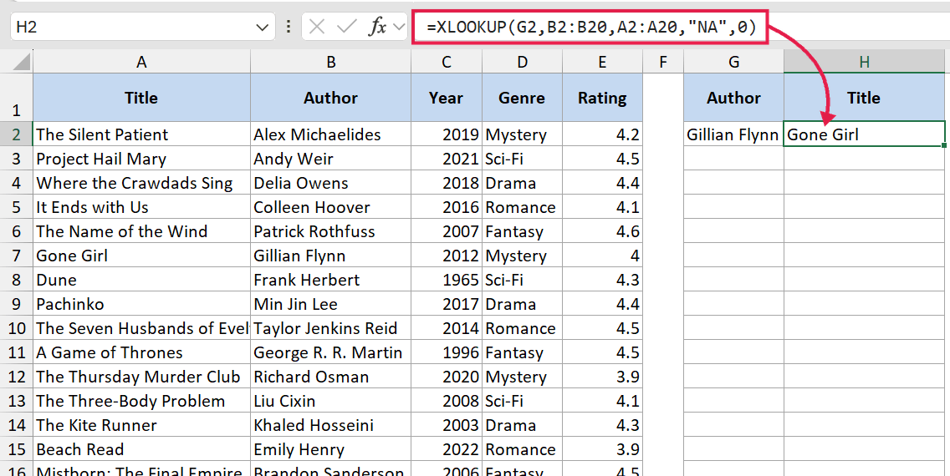Select the cell 'Alex Michaelides'
Viewport: 950px width, 476px height.
click(331, 134)
